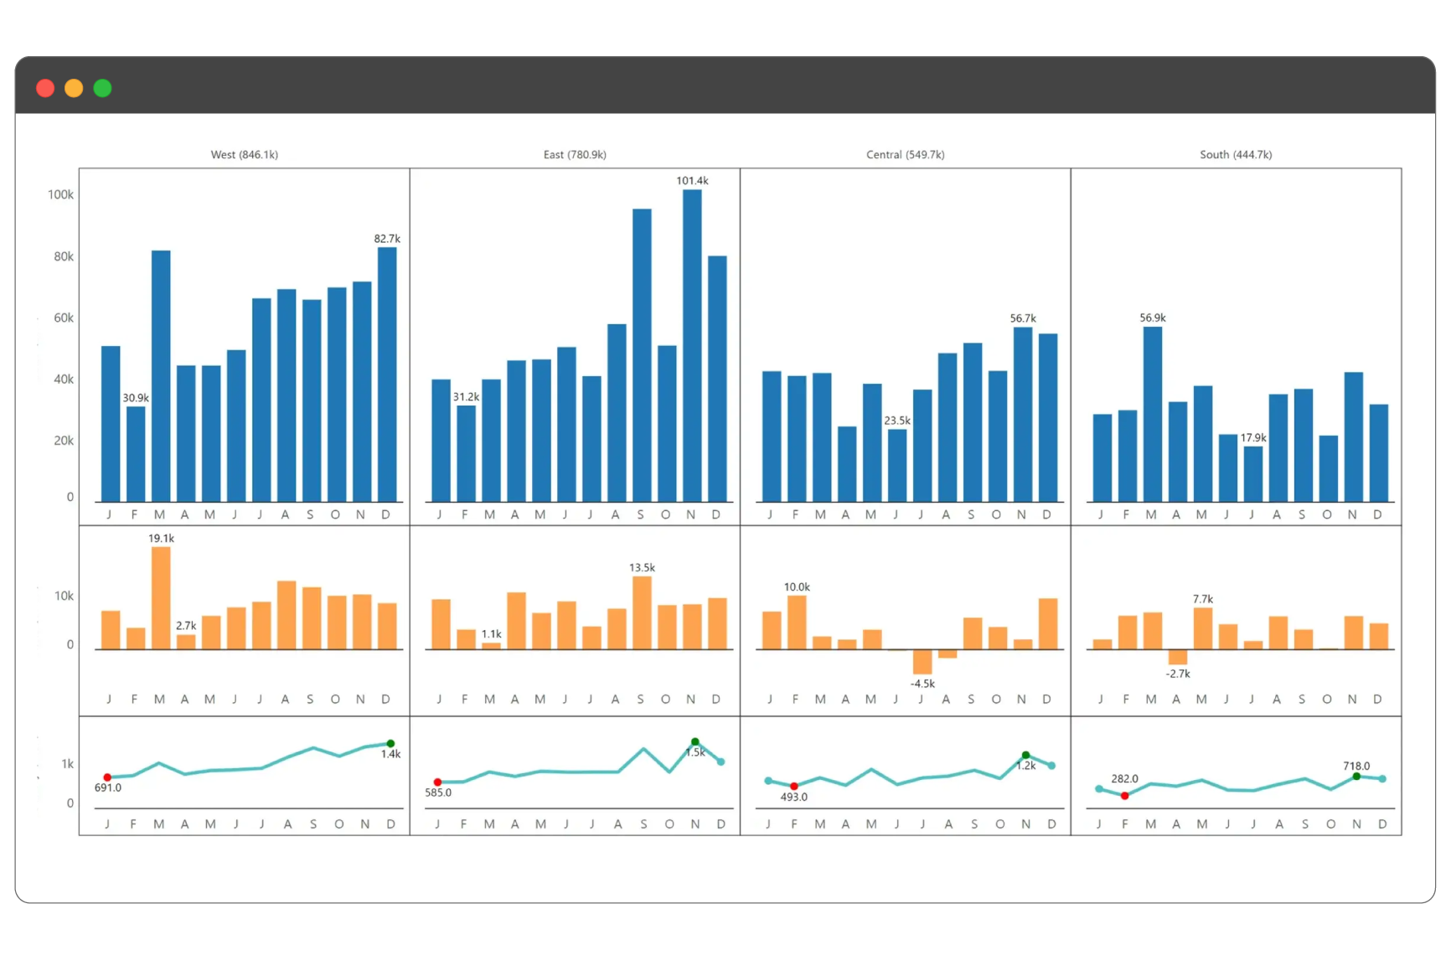Image resolution: width=1451 pixels, height=976 pixels.
Task: Select the 13.5k orange bar in East
Action: click(x=642, y=612)
